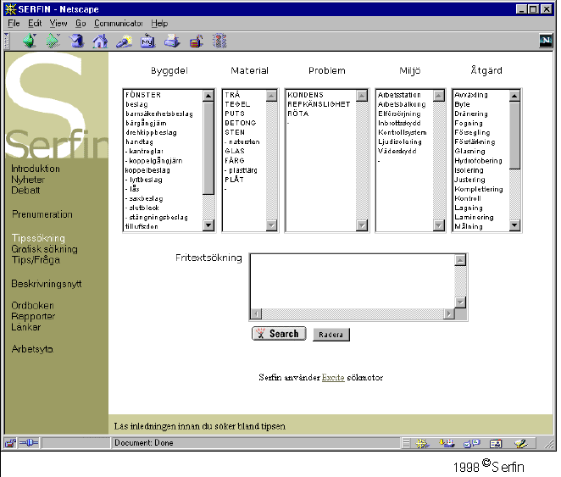561x477 pixels.
Task: Go to Home via house icon
Action: point(100,41)
